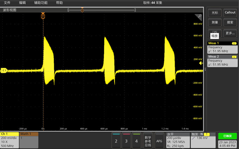Click the Meas 1 channel source tag
The image size is (239, 149).
point(234,43)
